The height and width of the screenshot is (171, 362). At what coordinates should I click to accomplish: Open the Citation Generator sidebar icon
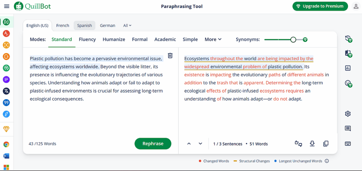(6, 102)
